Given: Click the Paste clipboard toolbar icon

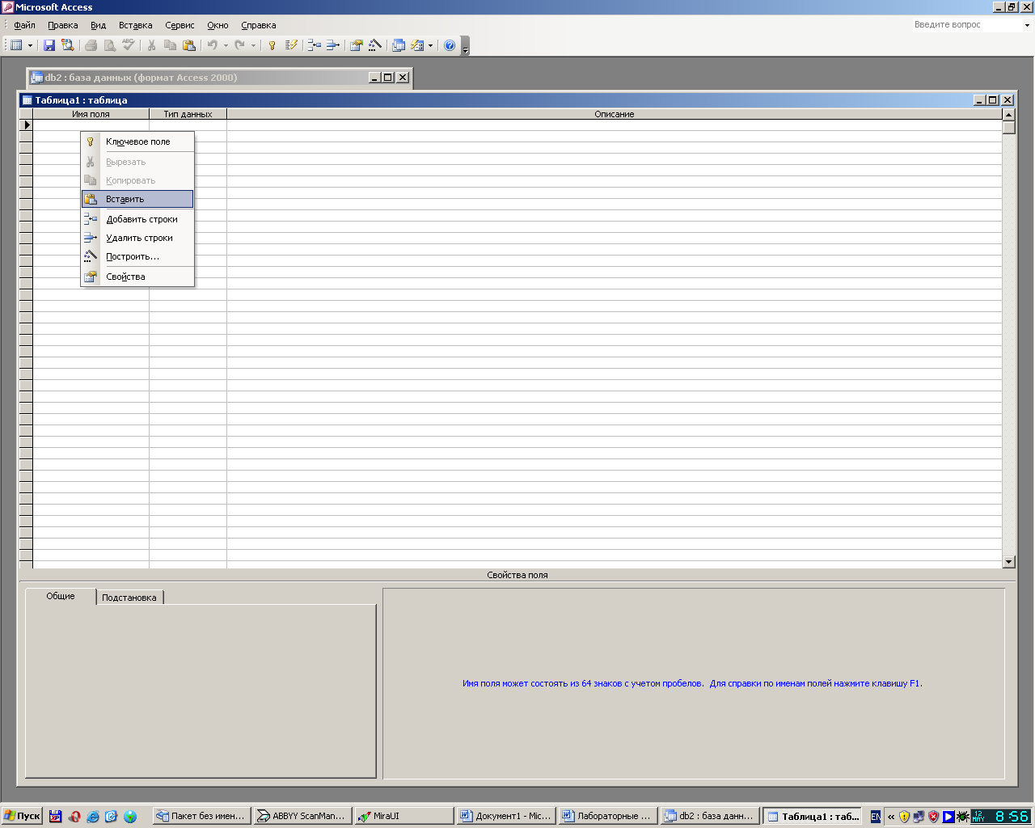Looking at the screenshot, I should [189, 45].
